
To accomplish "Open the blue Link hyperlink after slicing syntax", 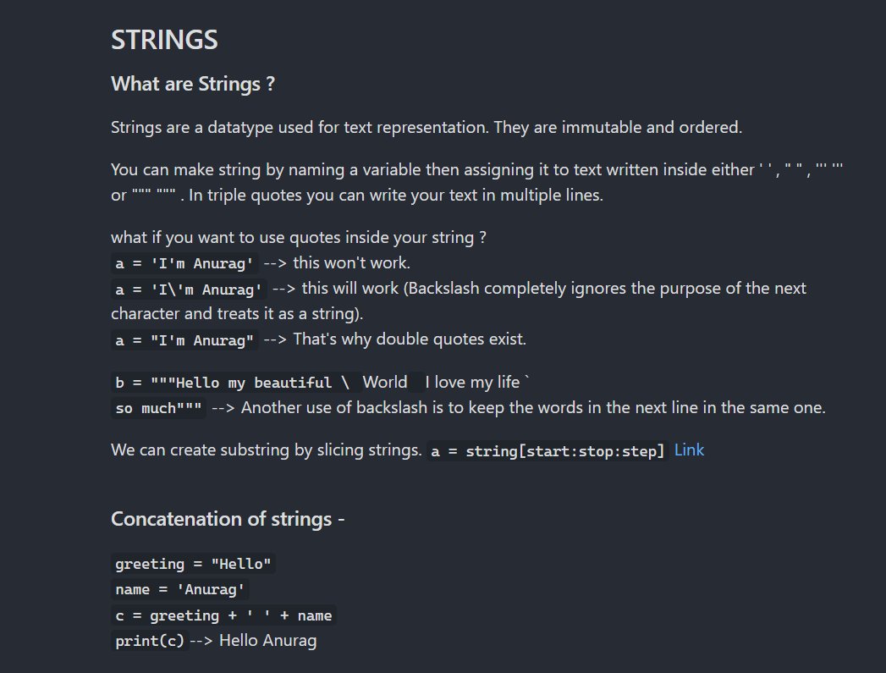I will pos(689,450).
